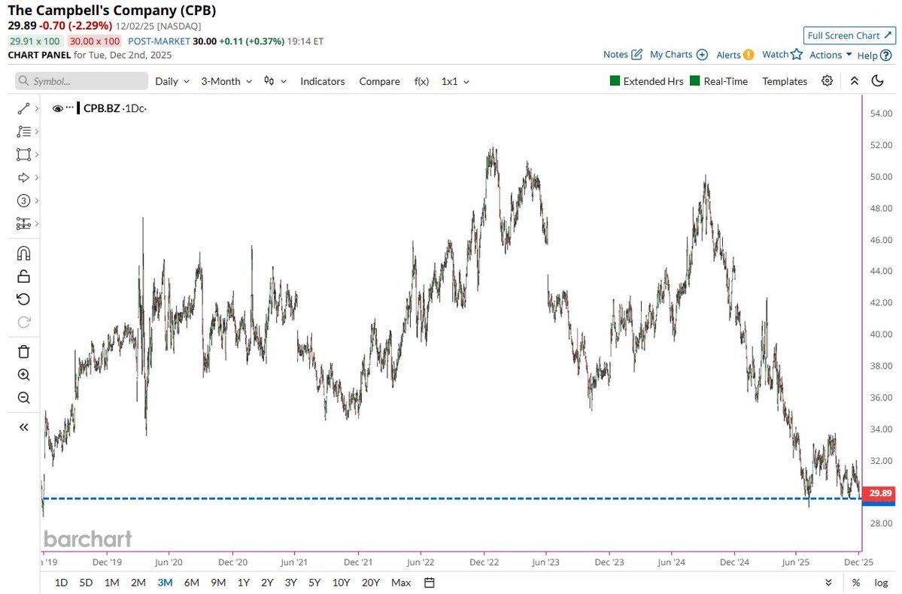
Task: Toggle visibility of CPB.BZ series eye icon
Action: click(x=58, y=108)
